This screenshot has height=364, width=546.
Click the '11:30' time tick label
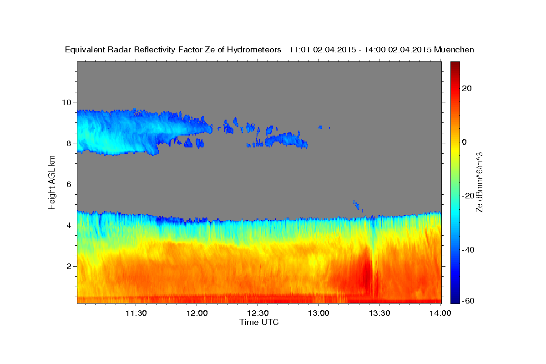[136, 313]
